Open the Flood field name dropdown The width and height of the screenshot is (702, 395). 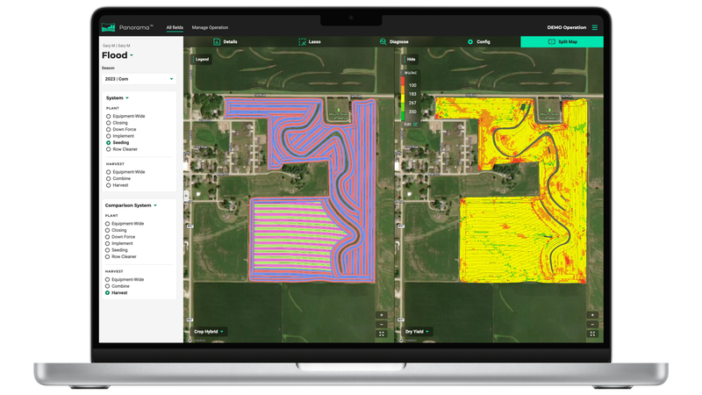coord(118,55)
